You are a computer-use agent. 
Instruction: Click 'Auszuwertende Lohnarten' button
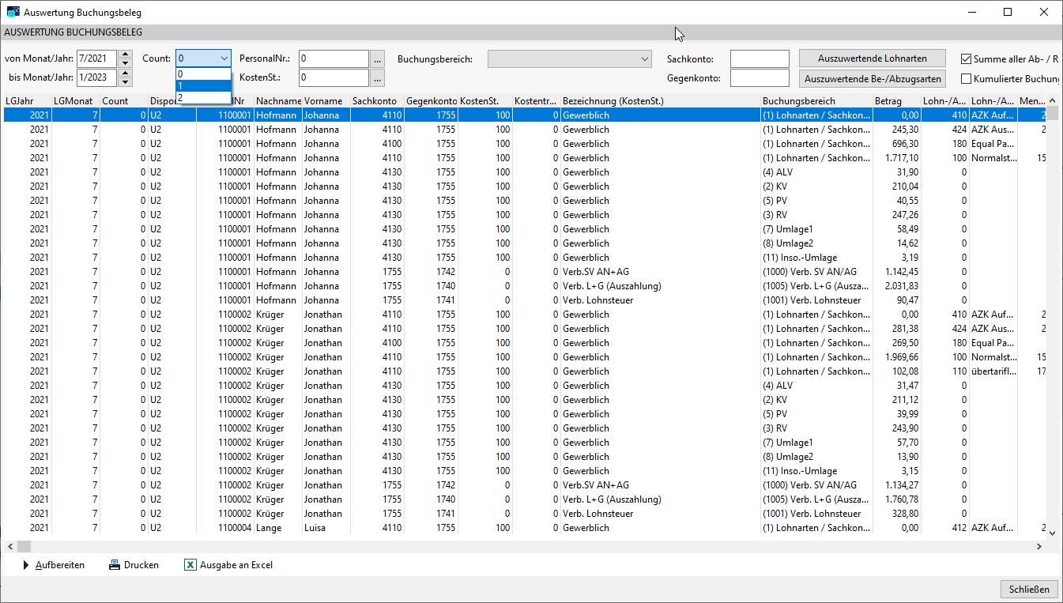pos(872,58)
